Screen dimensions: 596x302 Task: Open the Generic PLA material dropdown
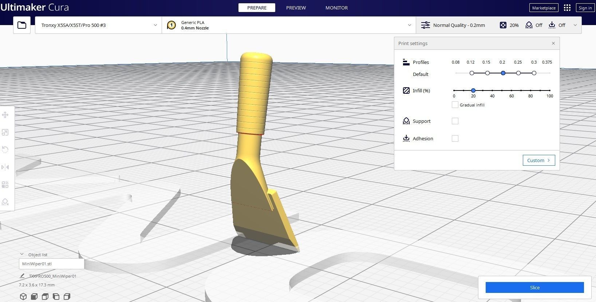click(289, 25)
